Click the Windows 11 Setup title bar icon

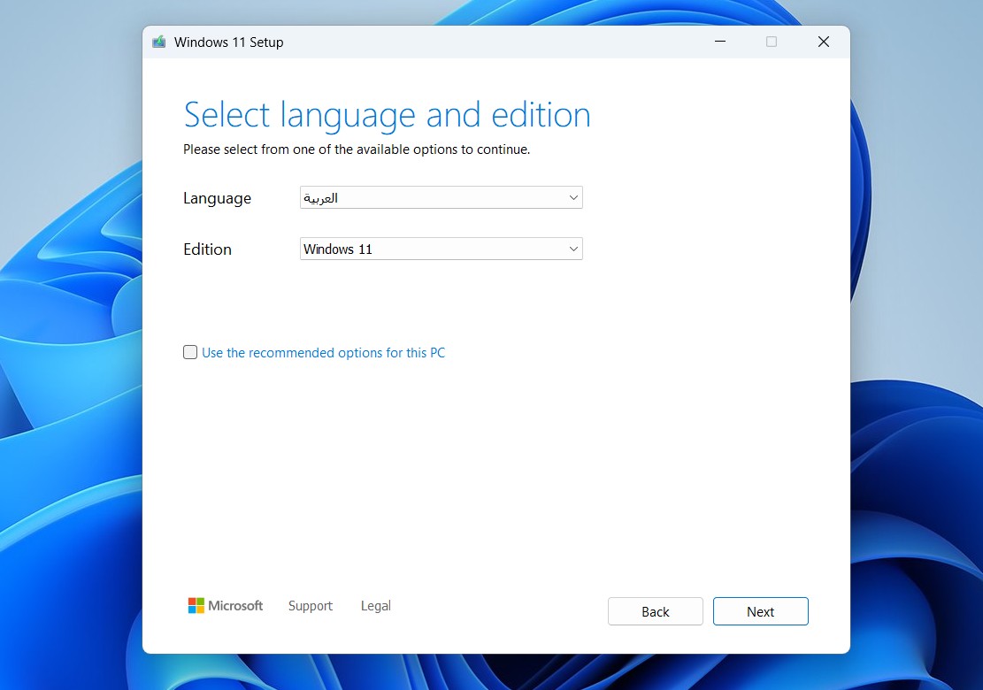click(x=159, y=42)
